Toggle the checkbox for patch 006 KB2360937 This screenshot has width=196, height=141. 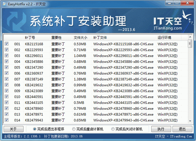[7, 73]
